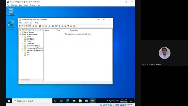Expand the Computers container

(23, 44)
